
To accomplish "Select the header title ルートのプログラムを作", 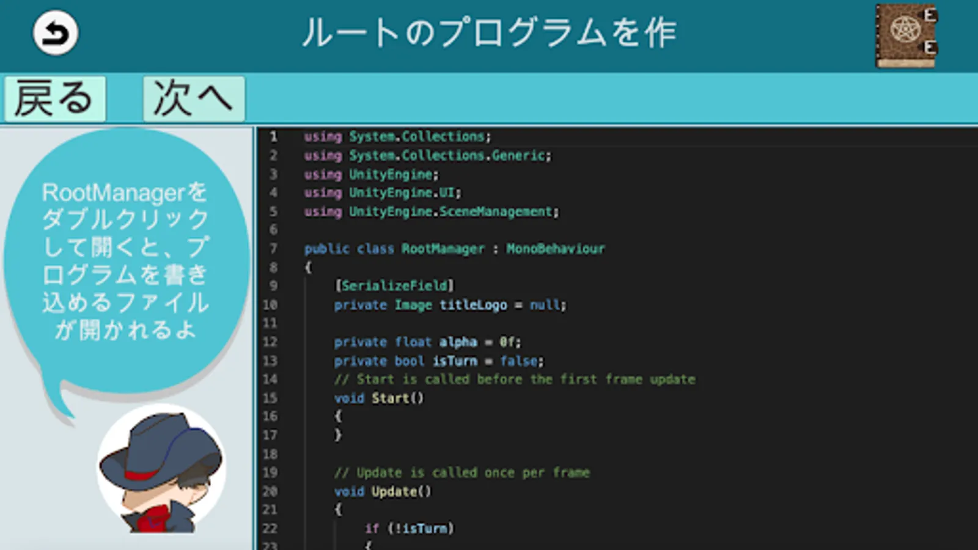I will coord(489,33).
